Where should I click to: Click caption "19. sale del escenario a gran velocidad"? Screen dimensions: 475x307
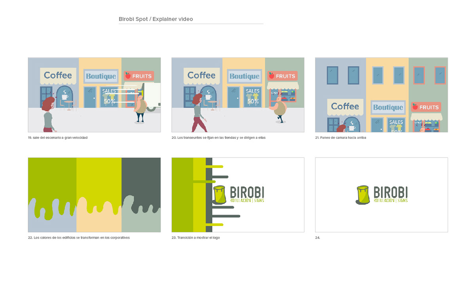[x=58, y=138]
